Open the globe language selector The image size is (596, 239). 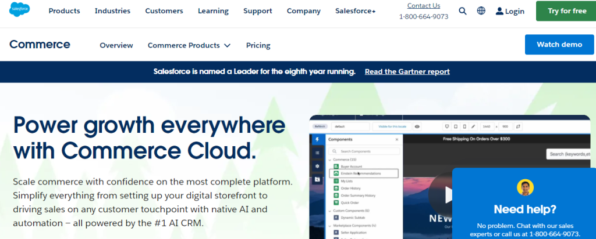[481, 11]
